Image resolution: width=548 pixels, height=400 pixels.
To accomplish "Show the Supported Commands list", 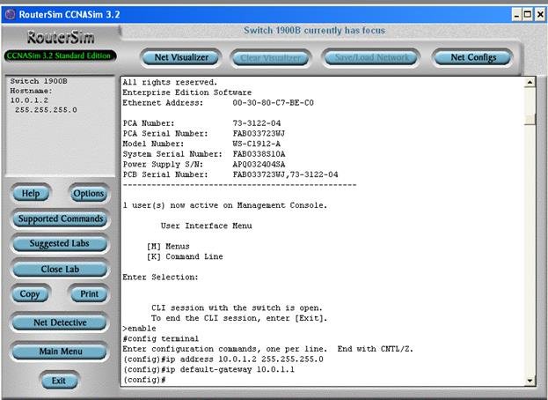I will coord(60,219).
